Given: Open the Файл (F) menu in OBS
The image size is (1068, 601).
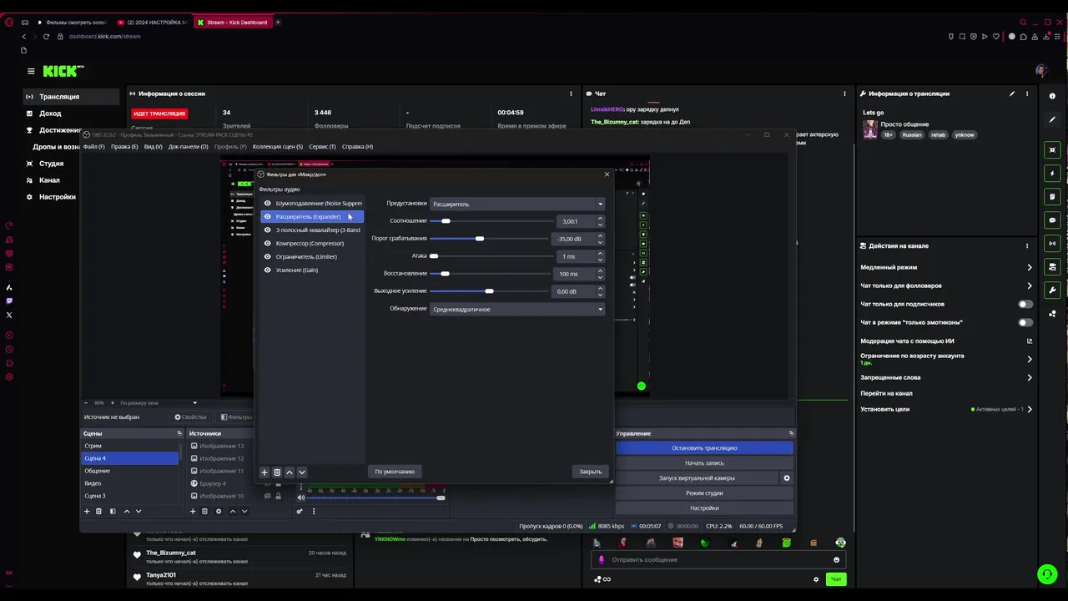Looking at the screenshot, I should (x=93, y=146).
